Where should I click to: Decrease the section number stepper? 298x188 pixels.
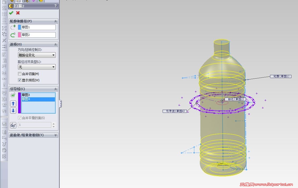54,126
